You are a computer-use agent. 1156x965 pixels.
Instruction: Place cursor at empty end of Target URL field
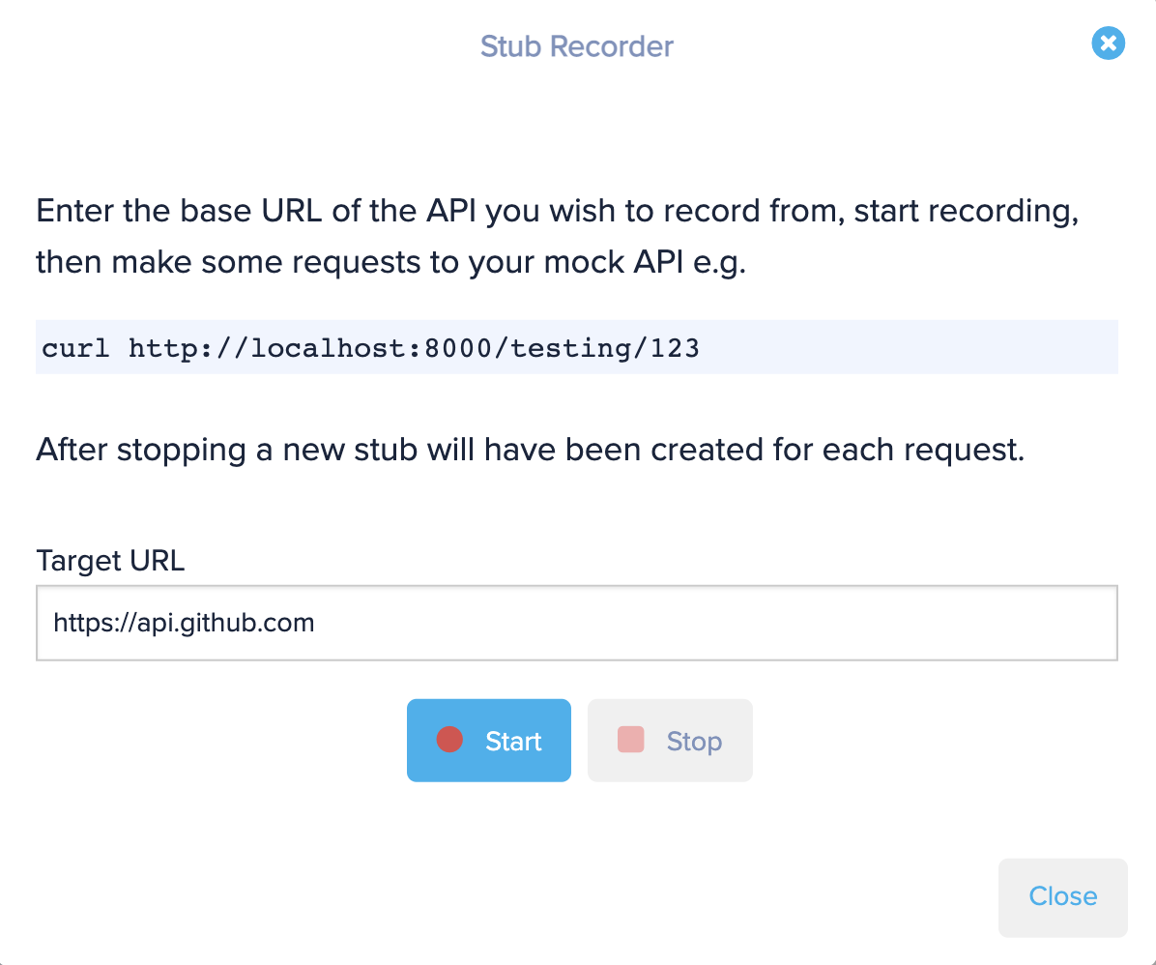coord(715,623)
